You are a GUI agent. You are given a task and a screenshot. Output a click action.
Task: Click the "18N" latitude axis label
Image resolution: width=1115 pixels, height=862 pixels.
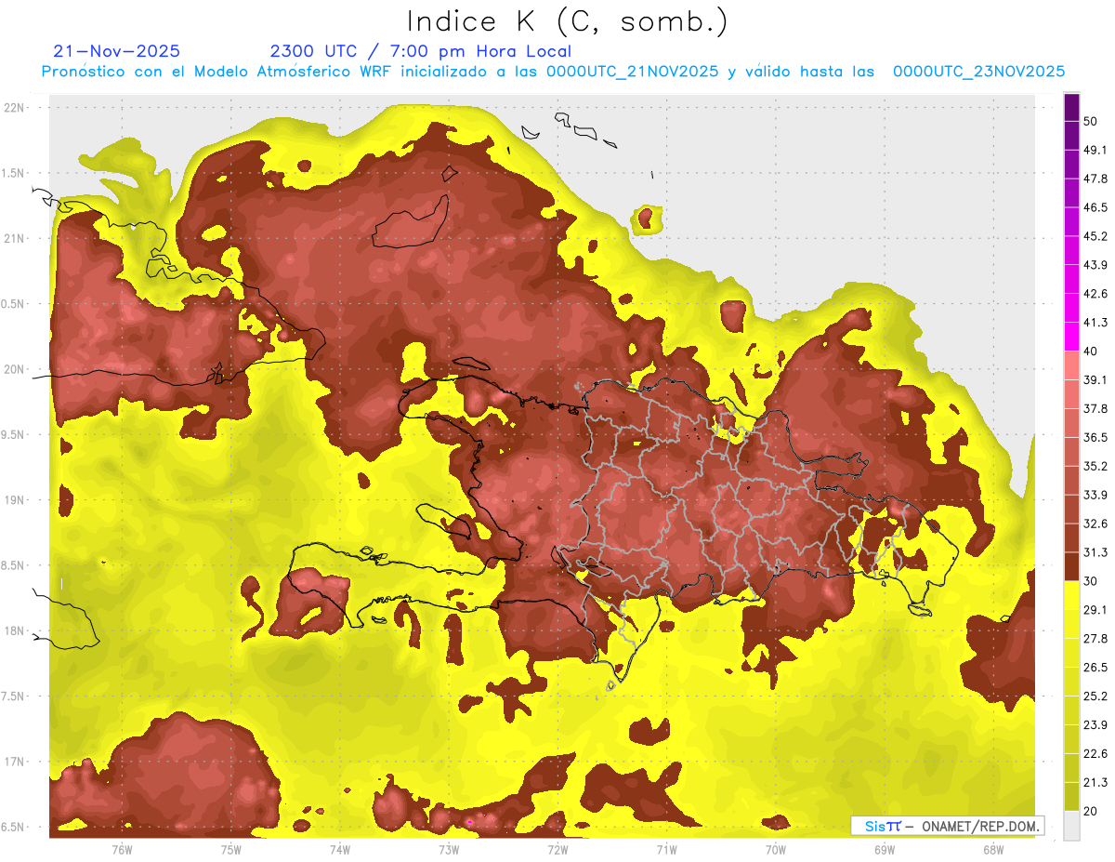16,630
